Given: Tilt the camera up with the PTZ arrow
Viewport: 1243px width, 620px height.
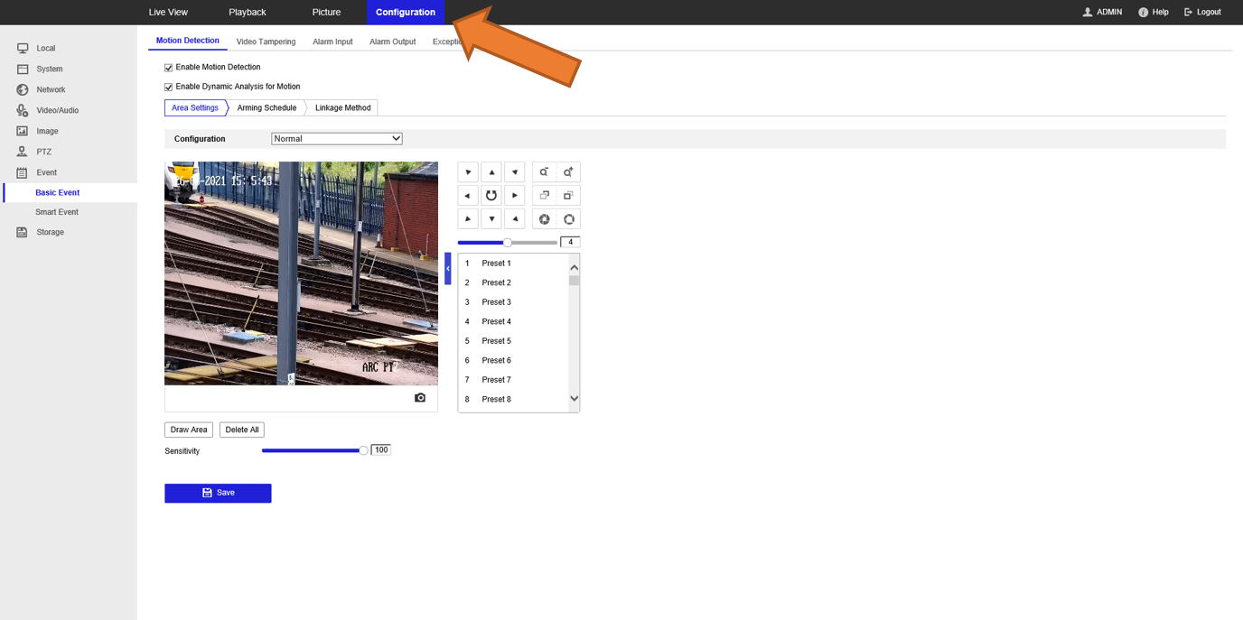Looking at the screenshot, I should [491, 171].
